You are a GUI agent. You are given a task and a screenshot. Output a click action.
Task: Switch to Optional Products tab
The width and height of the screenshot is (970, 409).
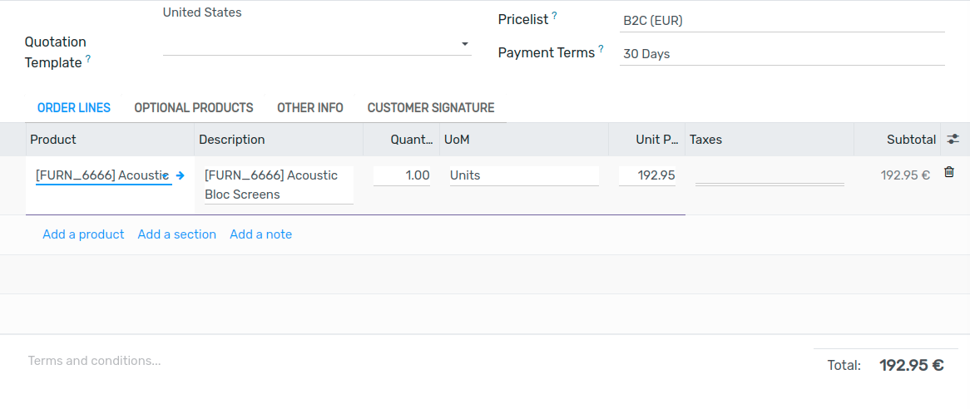click(x=194, y=108)
